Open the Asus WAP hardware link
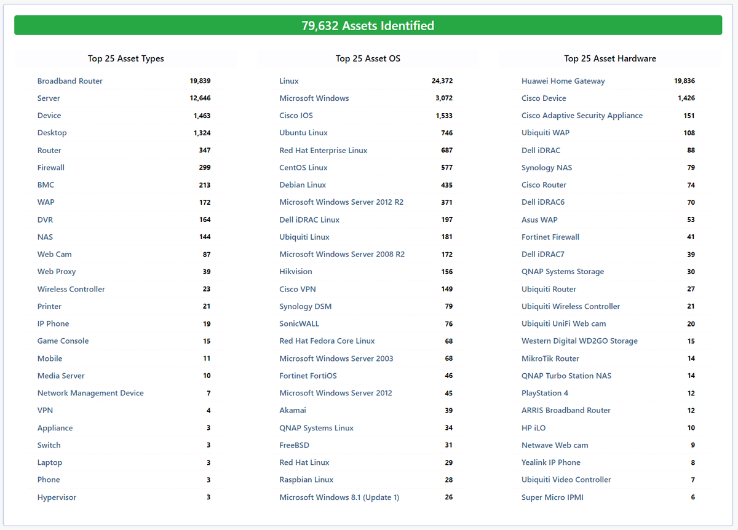Viewport: 738px width, 530px height. coord(540,220)
